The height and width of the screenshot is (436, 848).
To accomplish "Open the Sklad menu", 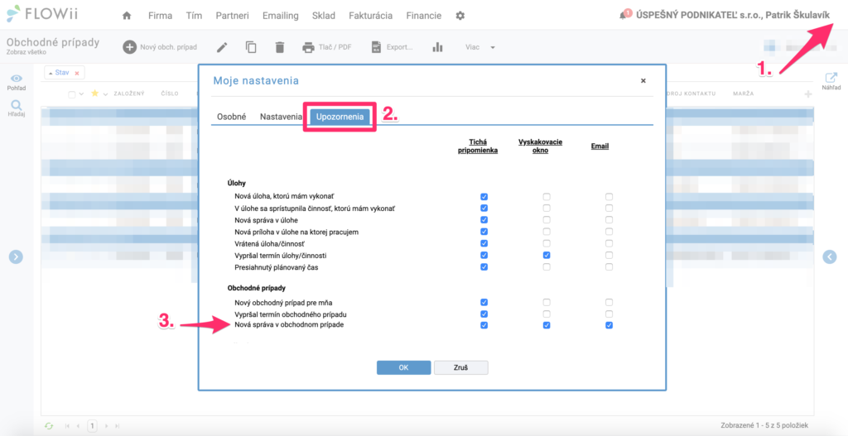I will (x=324, y=16).
